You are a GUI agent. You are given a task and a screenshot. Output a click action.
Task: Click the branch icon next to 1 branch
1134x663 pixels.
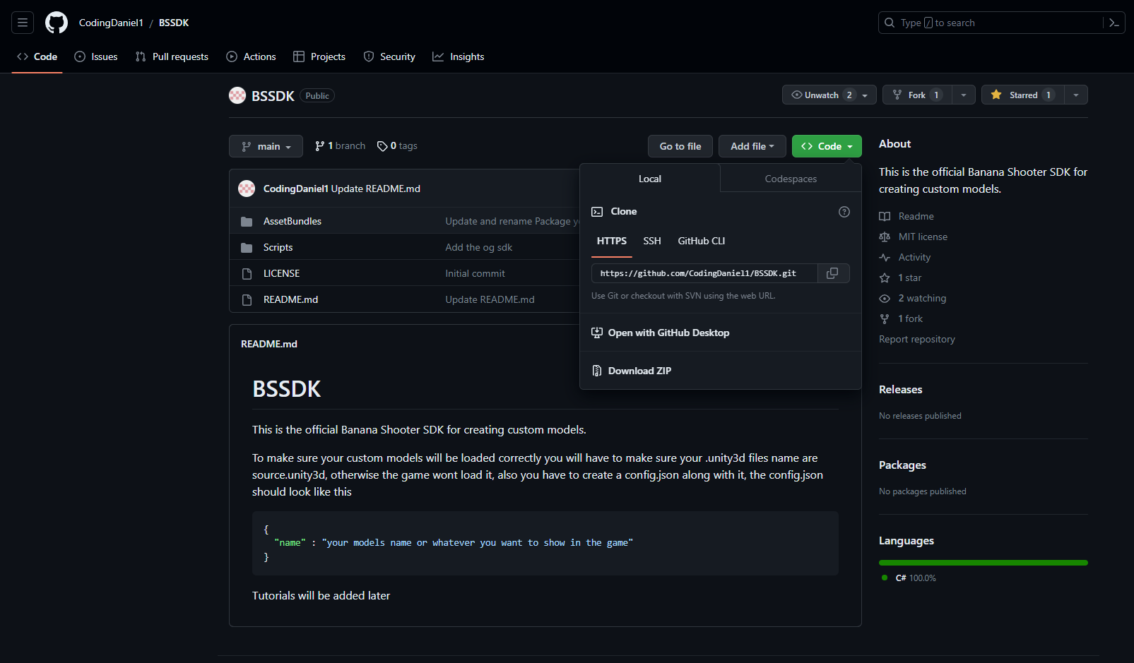[320, 146]
